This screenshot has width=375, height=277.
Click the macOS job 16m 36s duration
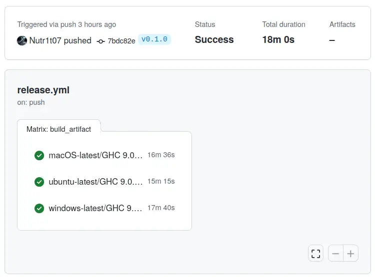tap(161, 155)
